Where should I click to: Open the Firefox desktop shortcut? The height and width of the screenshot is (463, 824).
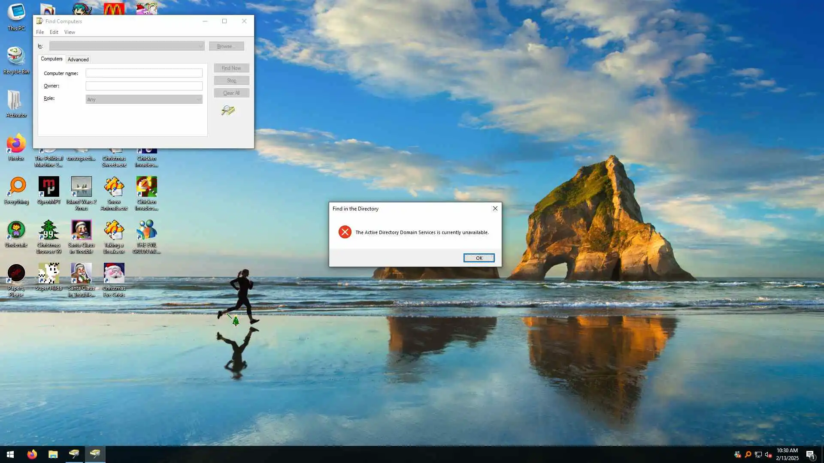pos(16,144)
